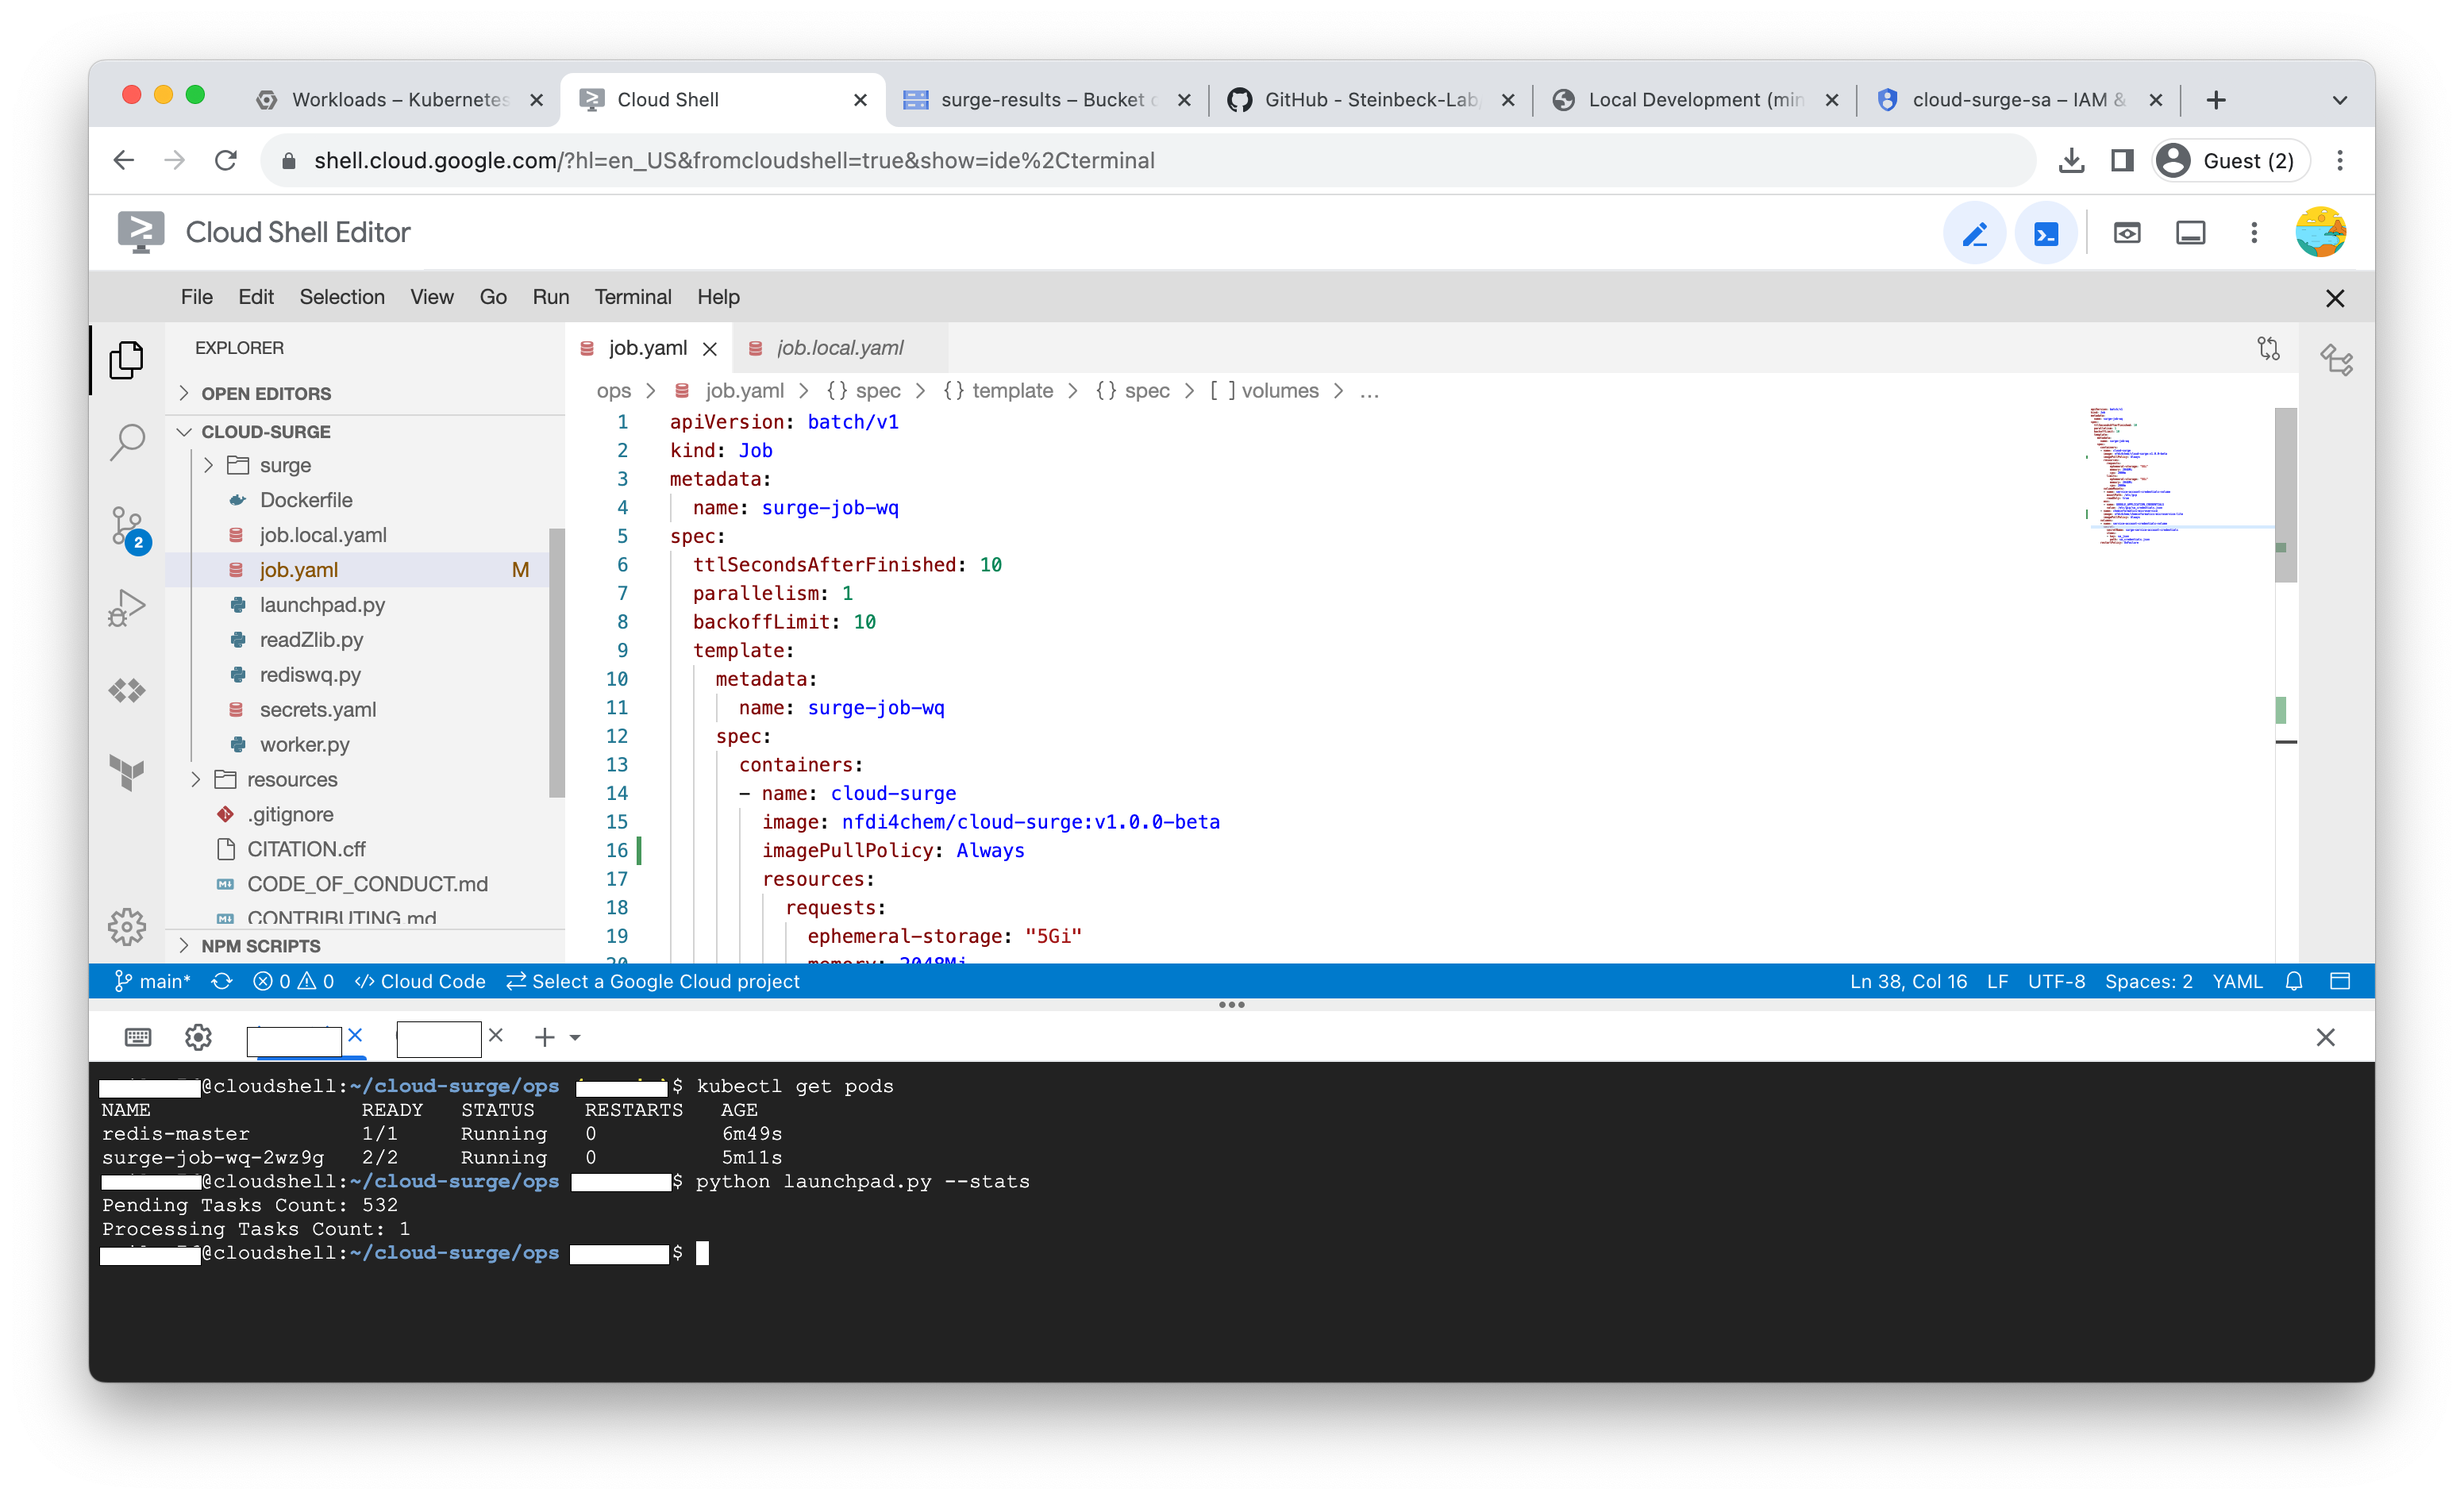Screen dimensions: 2464x1500
Task: Click the volumes breadcrumb segment
Action: [1264, 391]
